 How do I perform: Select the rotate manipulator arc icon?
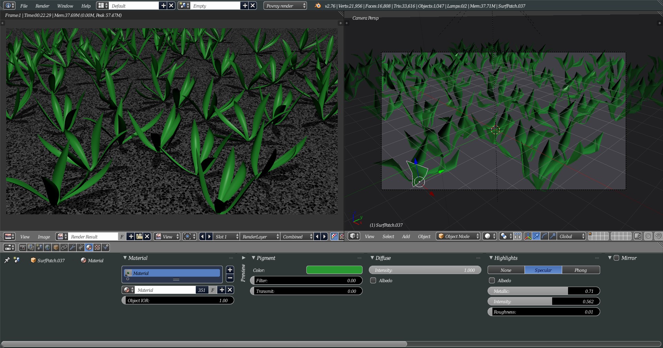click(x=544, y=236)
